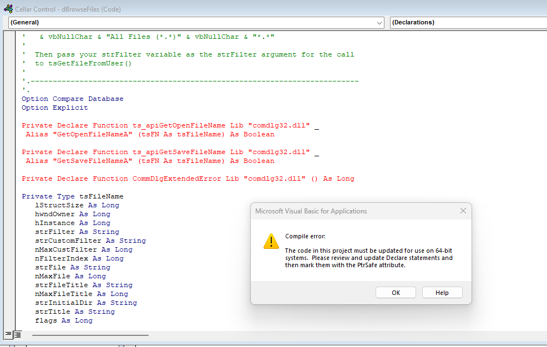This screenshot has width=547, height=347.
Task: Click 'hwndOwner As Long' line
Action: (x=73, y=215)
